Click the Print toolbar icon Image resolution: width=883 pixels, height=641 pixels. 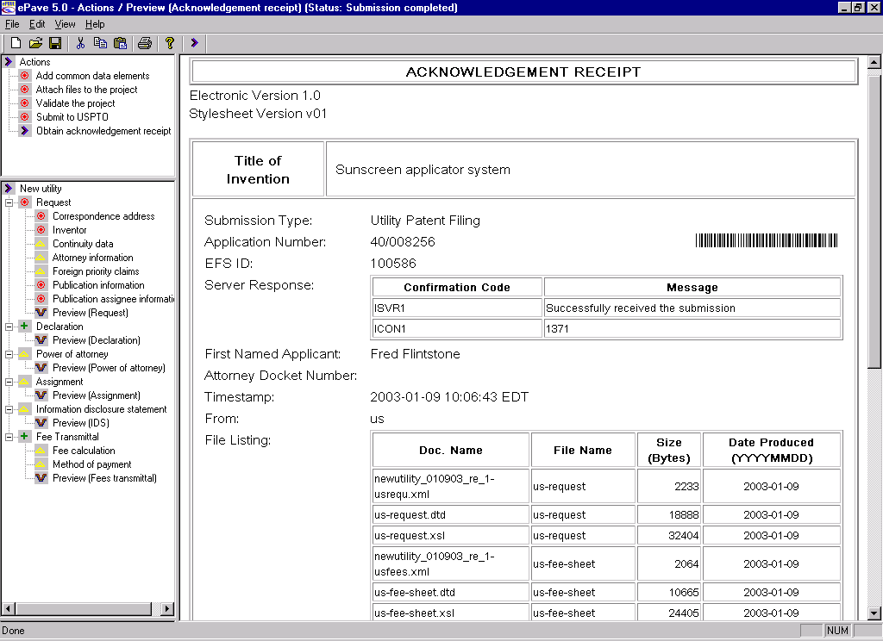click(145, 43)
